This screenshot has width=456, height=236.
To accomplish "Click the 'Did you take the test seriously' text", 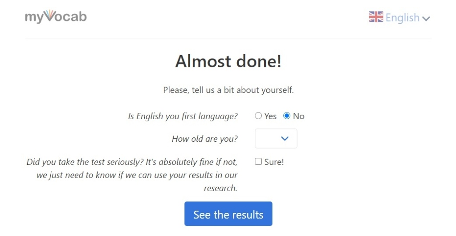I will pyautogui.click(x=132, y=162).
